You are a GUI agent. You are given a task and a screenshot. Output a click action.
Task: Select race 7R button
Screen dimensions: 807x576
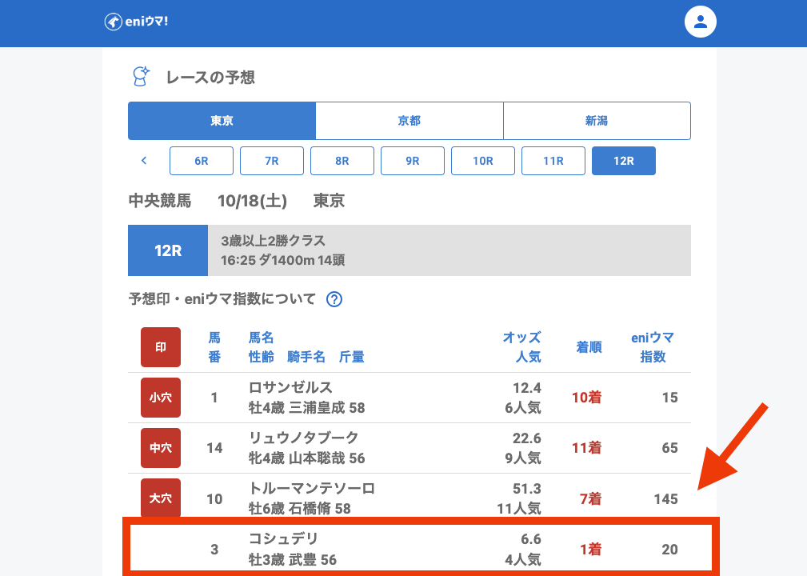tap(272, 161)
